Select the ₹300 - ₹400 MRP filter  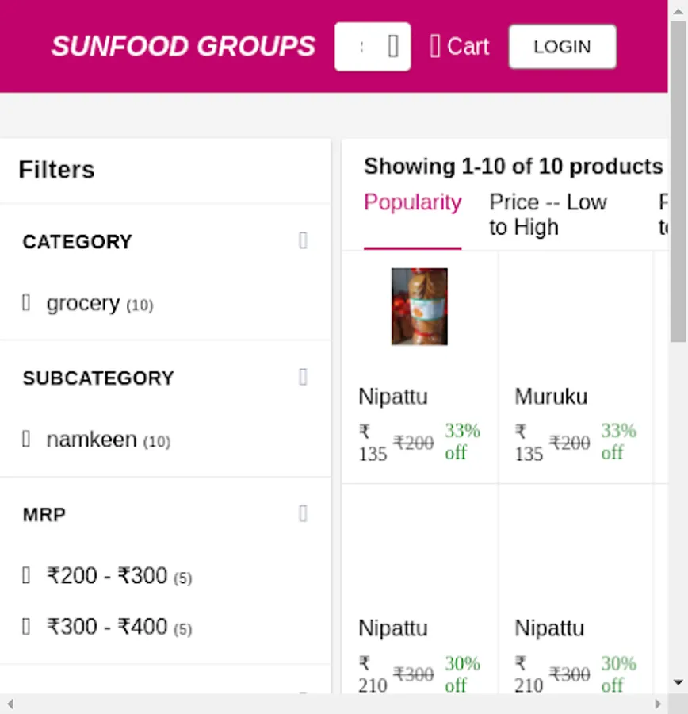(26, 628)
